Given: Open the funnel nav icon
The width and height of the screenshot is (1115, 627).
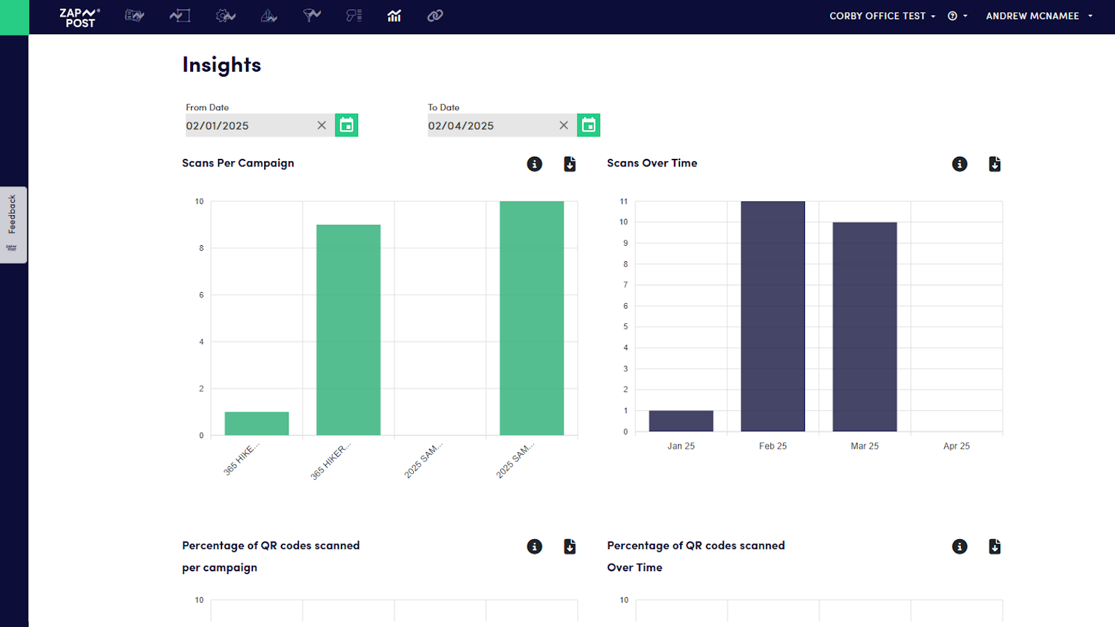Looking at the screenshot, I should (x=312, y=16).
